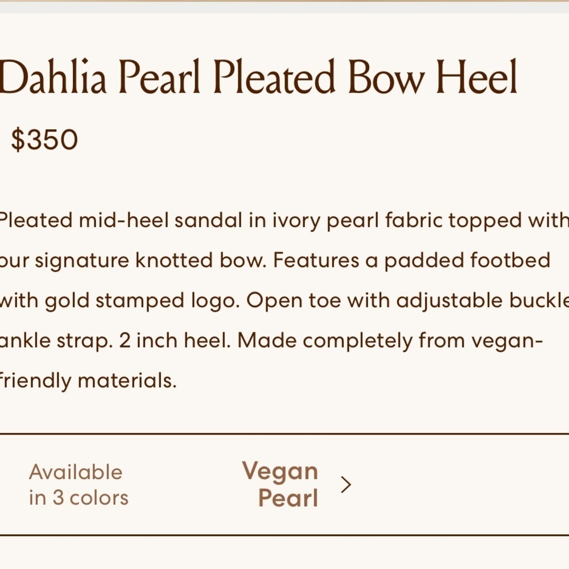Click the 'padded footbed' phrase

coord(467,261)
